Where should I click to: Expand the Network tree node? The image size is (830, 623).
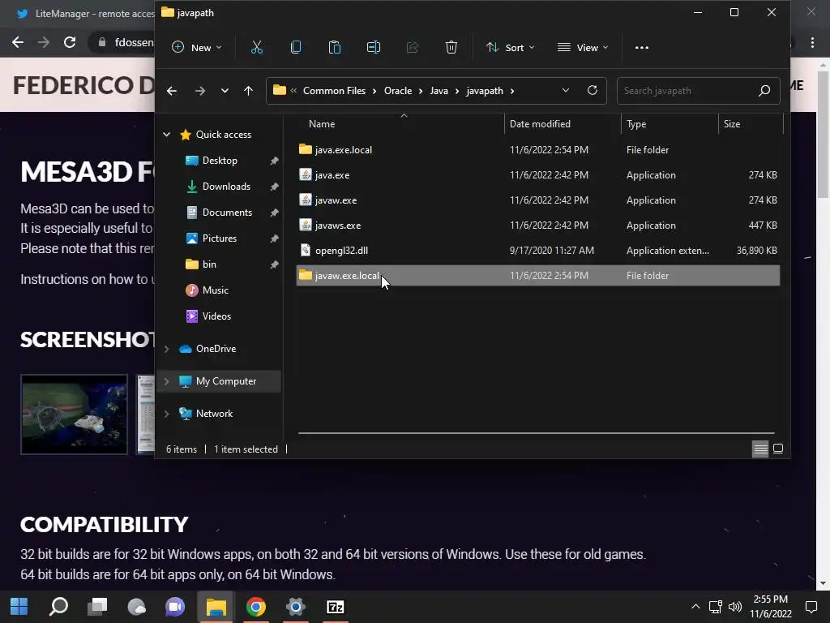167,414
